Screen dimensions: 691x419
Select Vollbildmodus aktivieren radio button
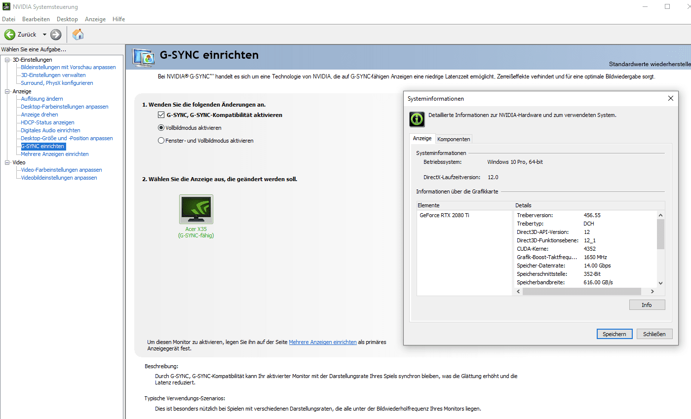(x=161, y=127)
